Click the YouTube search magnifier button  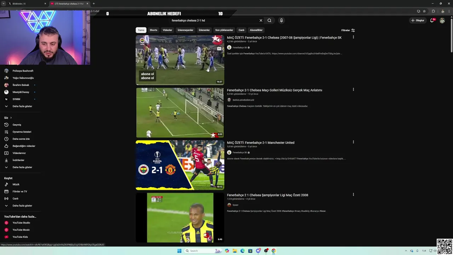tap(269, 21)
